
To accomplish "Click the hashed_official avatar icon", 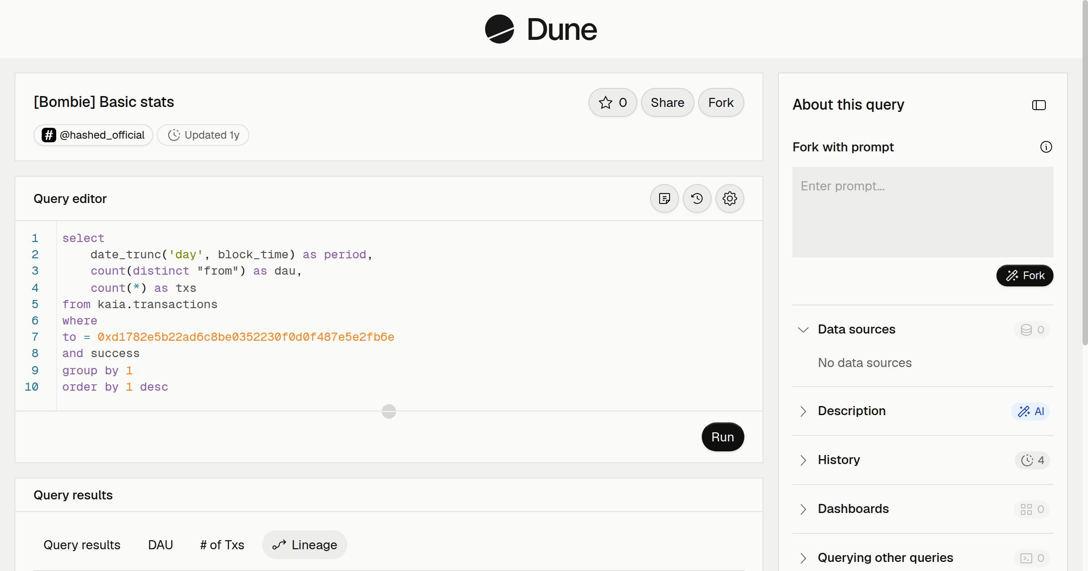I will 49,135.
